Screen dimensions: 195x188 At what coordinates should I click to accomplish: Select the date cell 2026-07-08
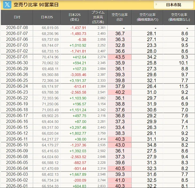click(17, 27)
